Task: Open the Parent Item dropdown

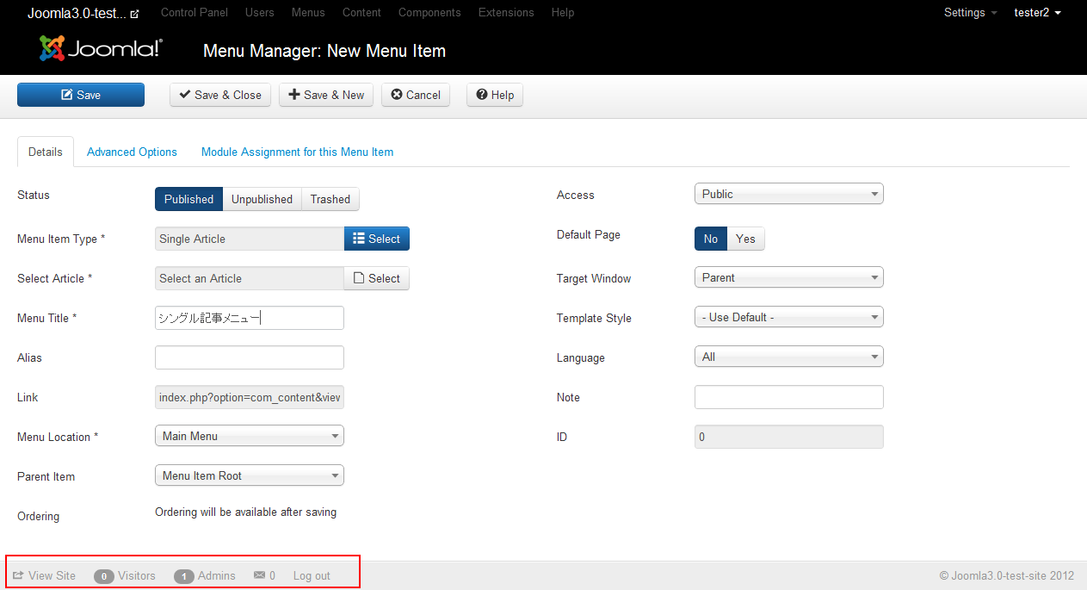Action: pos(249,475)
